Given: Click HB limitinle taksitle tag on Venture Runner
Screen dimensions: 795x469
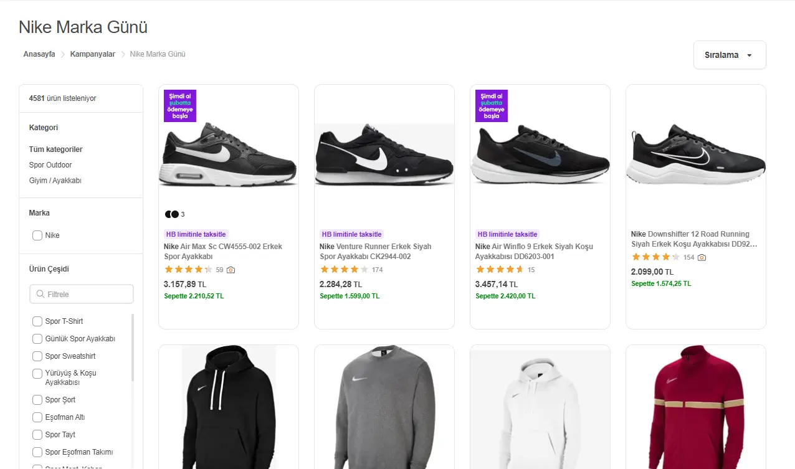Looking at the screenshot, I should click(x=352, y=234).
